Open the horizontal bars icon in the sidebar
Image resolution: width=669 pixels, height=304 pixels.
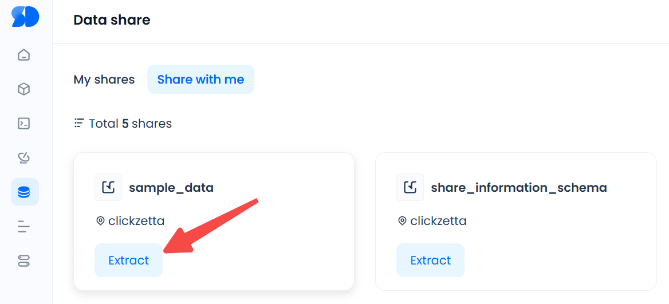[x=23, y=227]
